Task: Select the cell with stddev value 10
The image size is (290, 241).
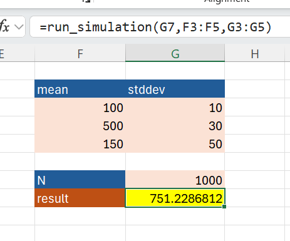Action: pos(175,107)
